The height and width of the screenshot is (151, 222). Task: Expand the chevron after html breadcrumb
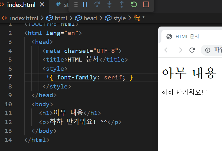pyautogui.click(x=71, y=18)
